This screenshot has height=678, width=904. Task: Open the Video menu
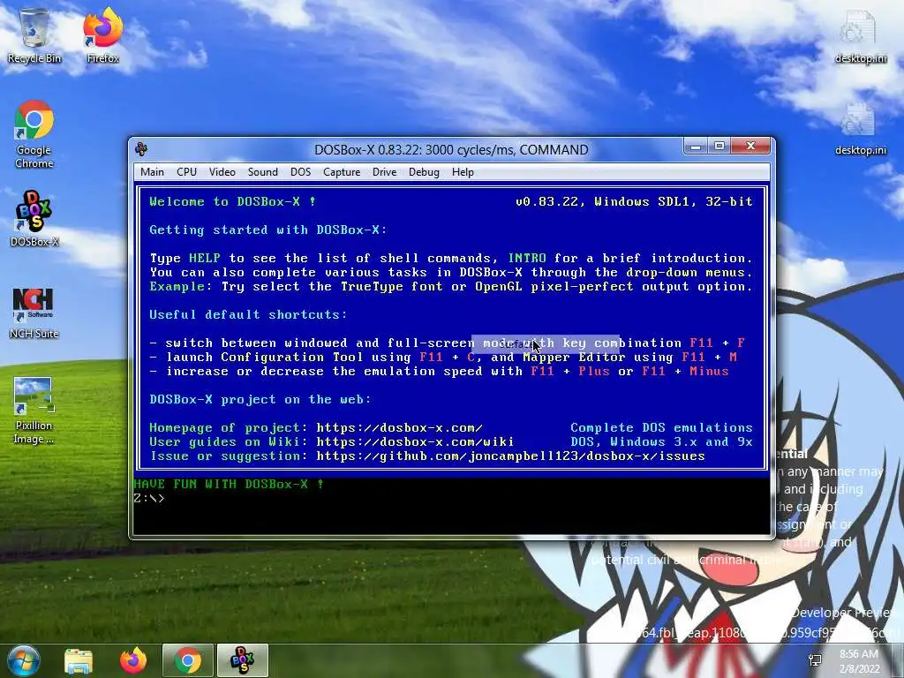(x=222, y=172)
